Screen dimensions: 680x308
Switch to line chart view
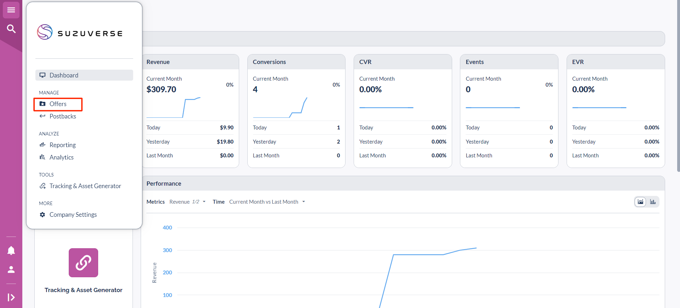pyautogui.click(x=640, y=202)
